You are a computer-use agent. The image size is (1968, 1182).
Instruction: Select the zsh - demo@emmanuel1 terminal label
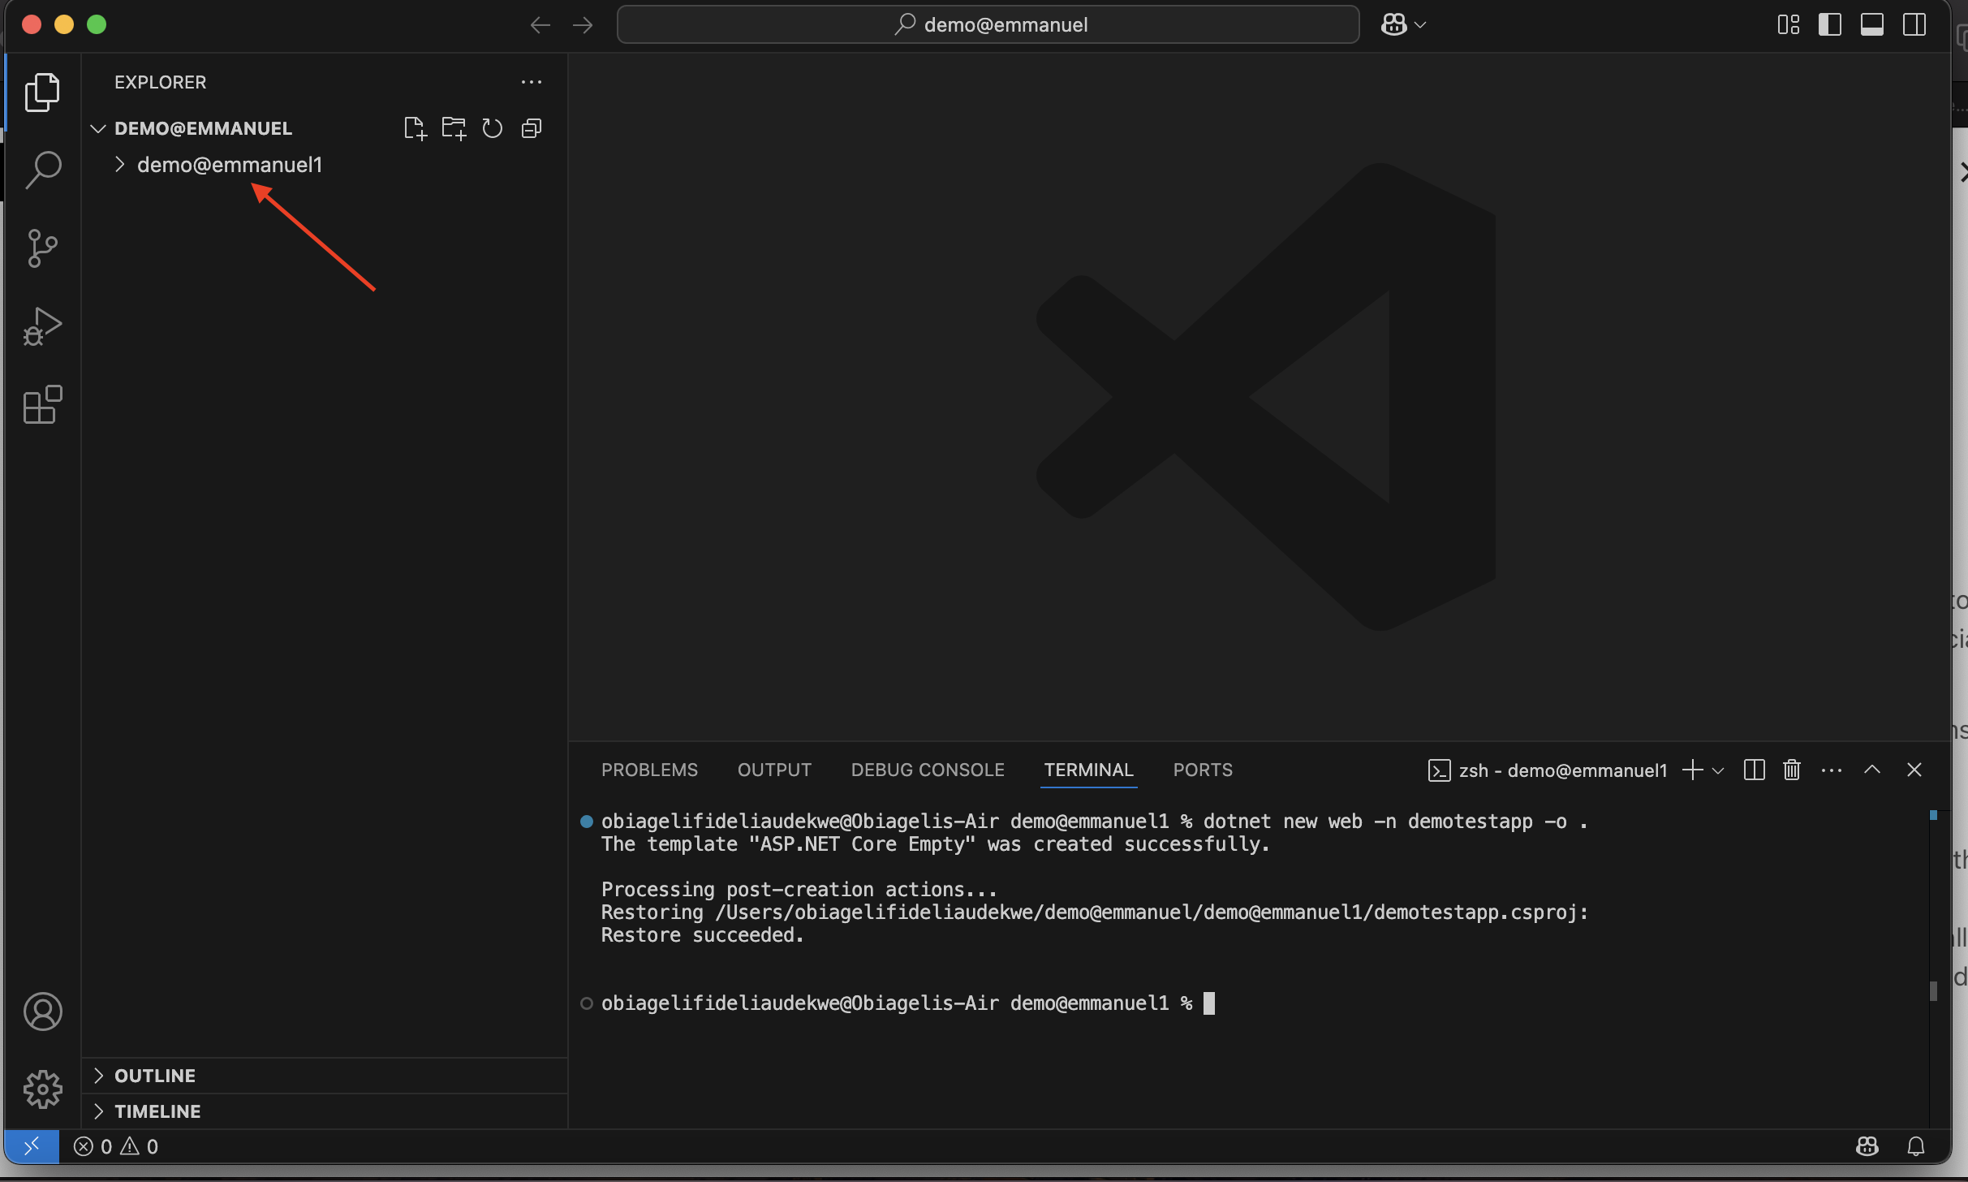click(x=1547, y=770)
